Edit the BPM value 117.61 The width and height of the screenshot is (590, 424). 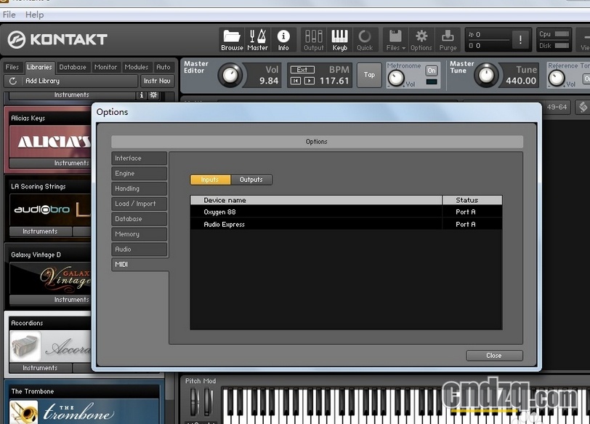click(x=334, y=81)
